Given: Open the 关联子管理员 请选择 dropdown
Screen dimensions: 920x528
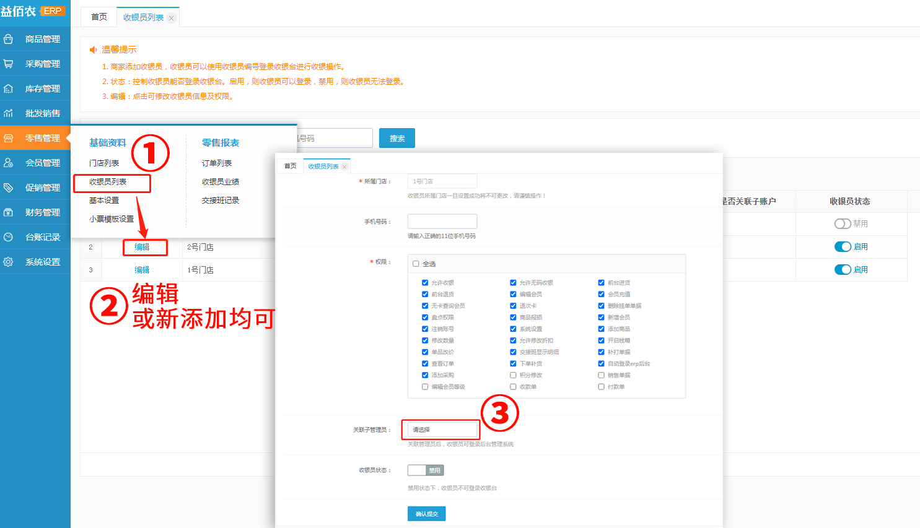Looking at the screenshot, I should tap(442, 430).
